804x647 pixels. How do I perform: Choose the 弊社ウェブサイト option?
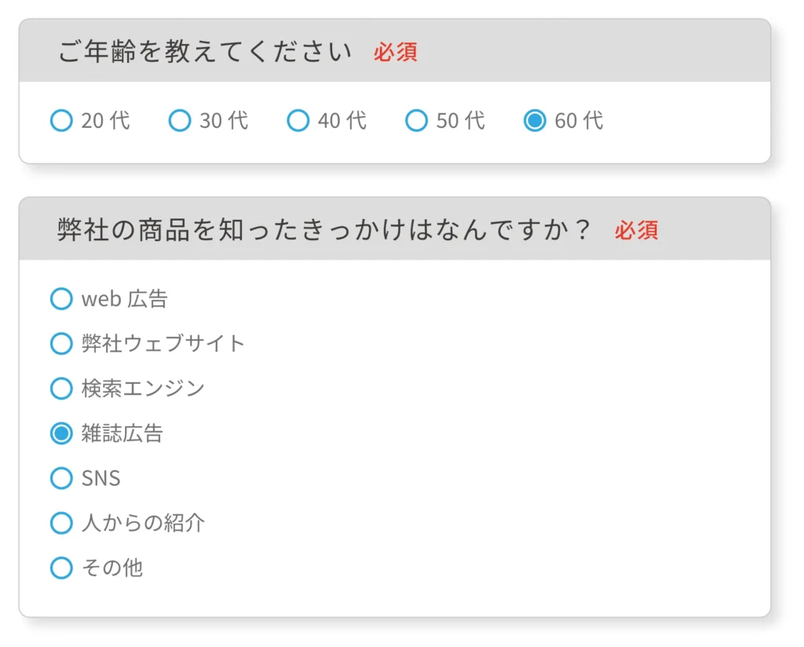pos(61,344)
